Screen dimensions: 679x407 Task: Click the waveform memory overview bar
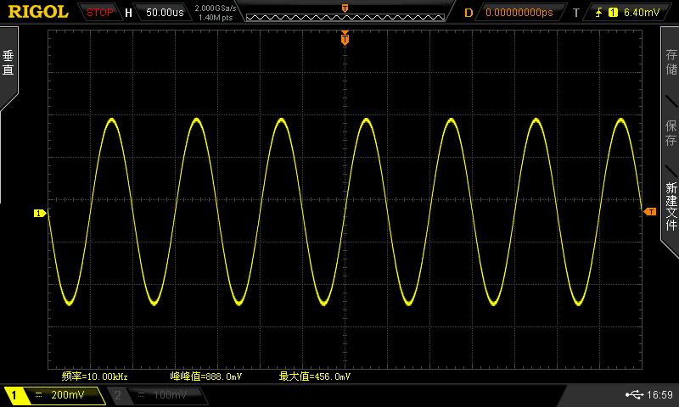(x=345, y=17)
